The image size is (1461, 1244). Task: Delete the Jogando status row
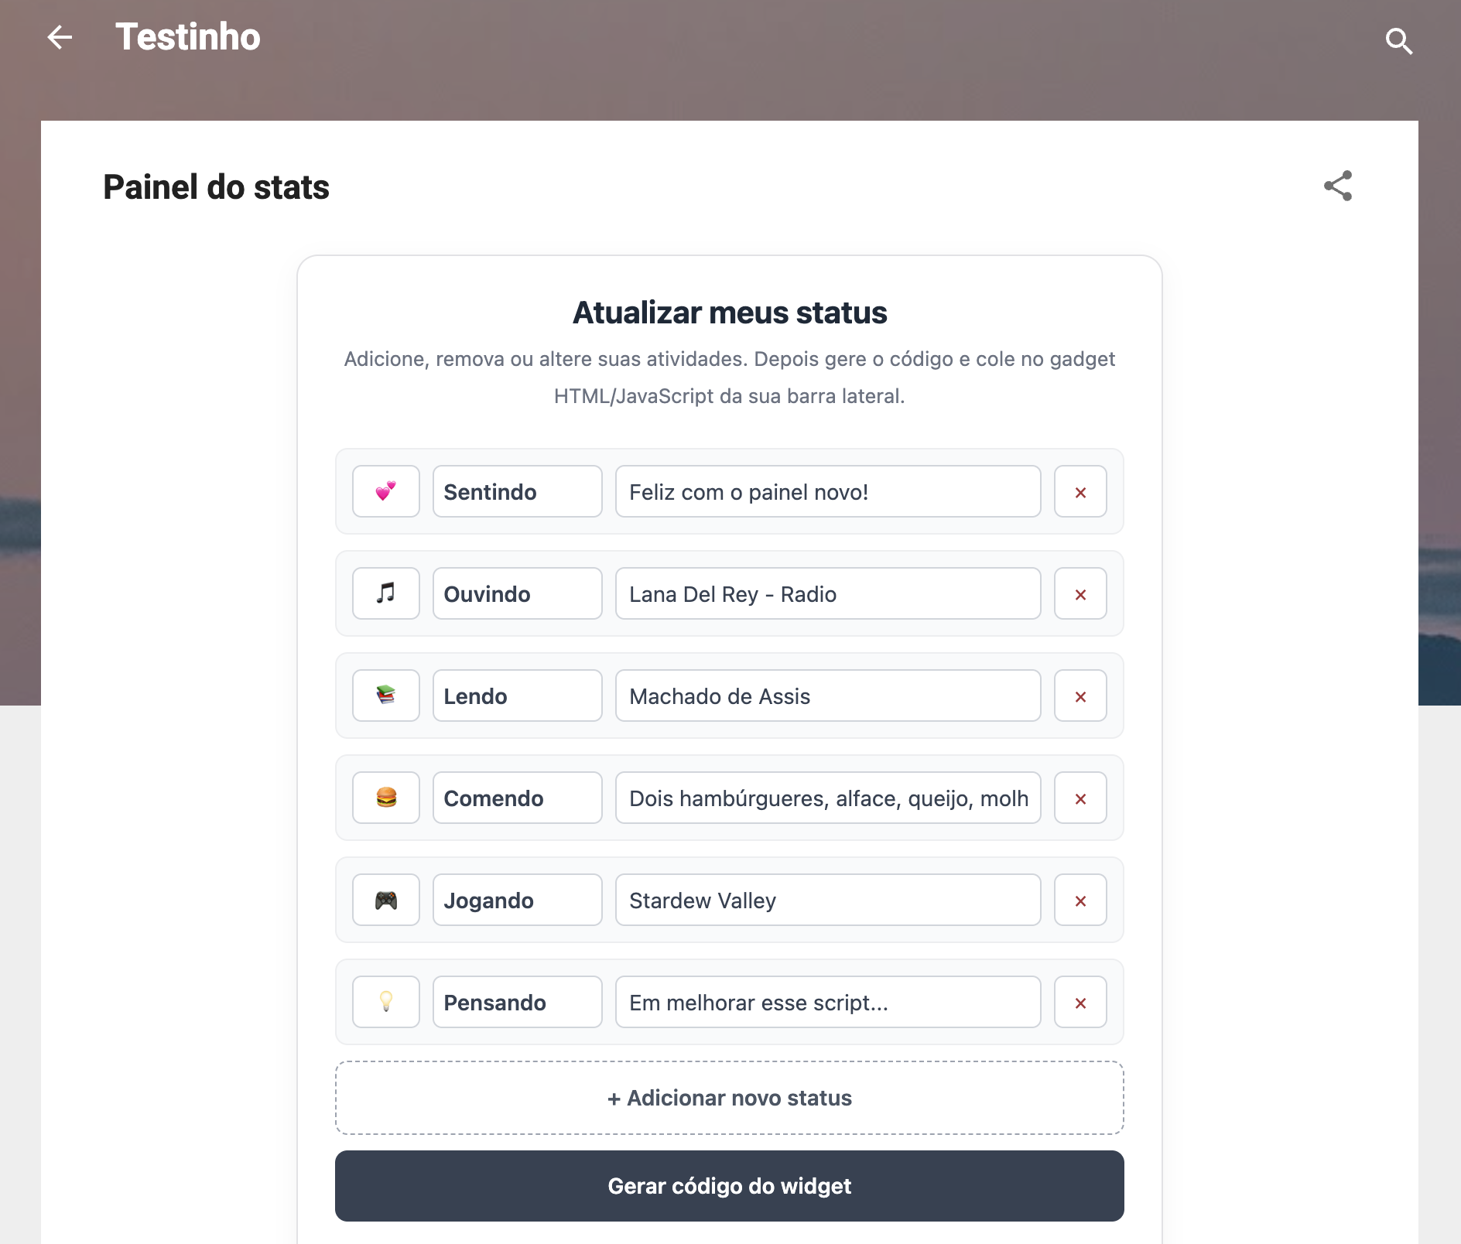[1080, 900]
